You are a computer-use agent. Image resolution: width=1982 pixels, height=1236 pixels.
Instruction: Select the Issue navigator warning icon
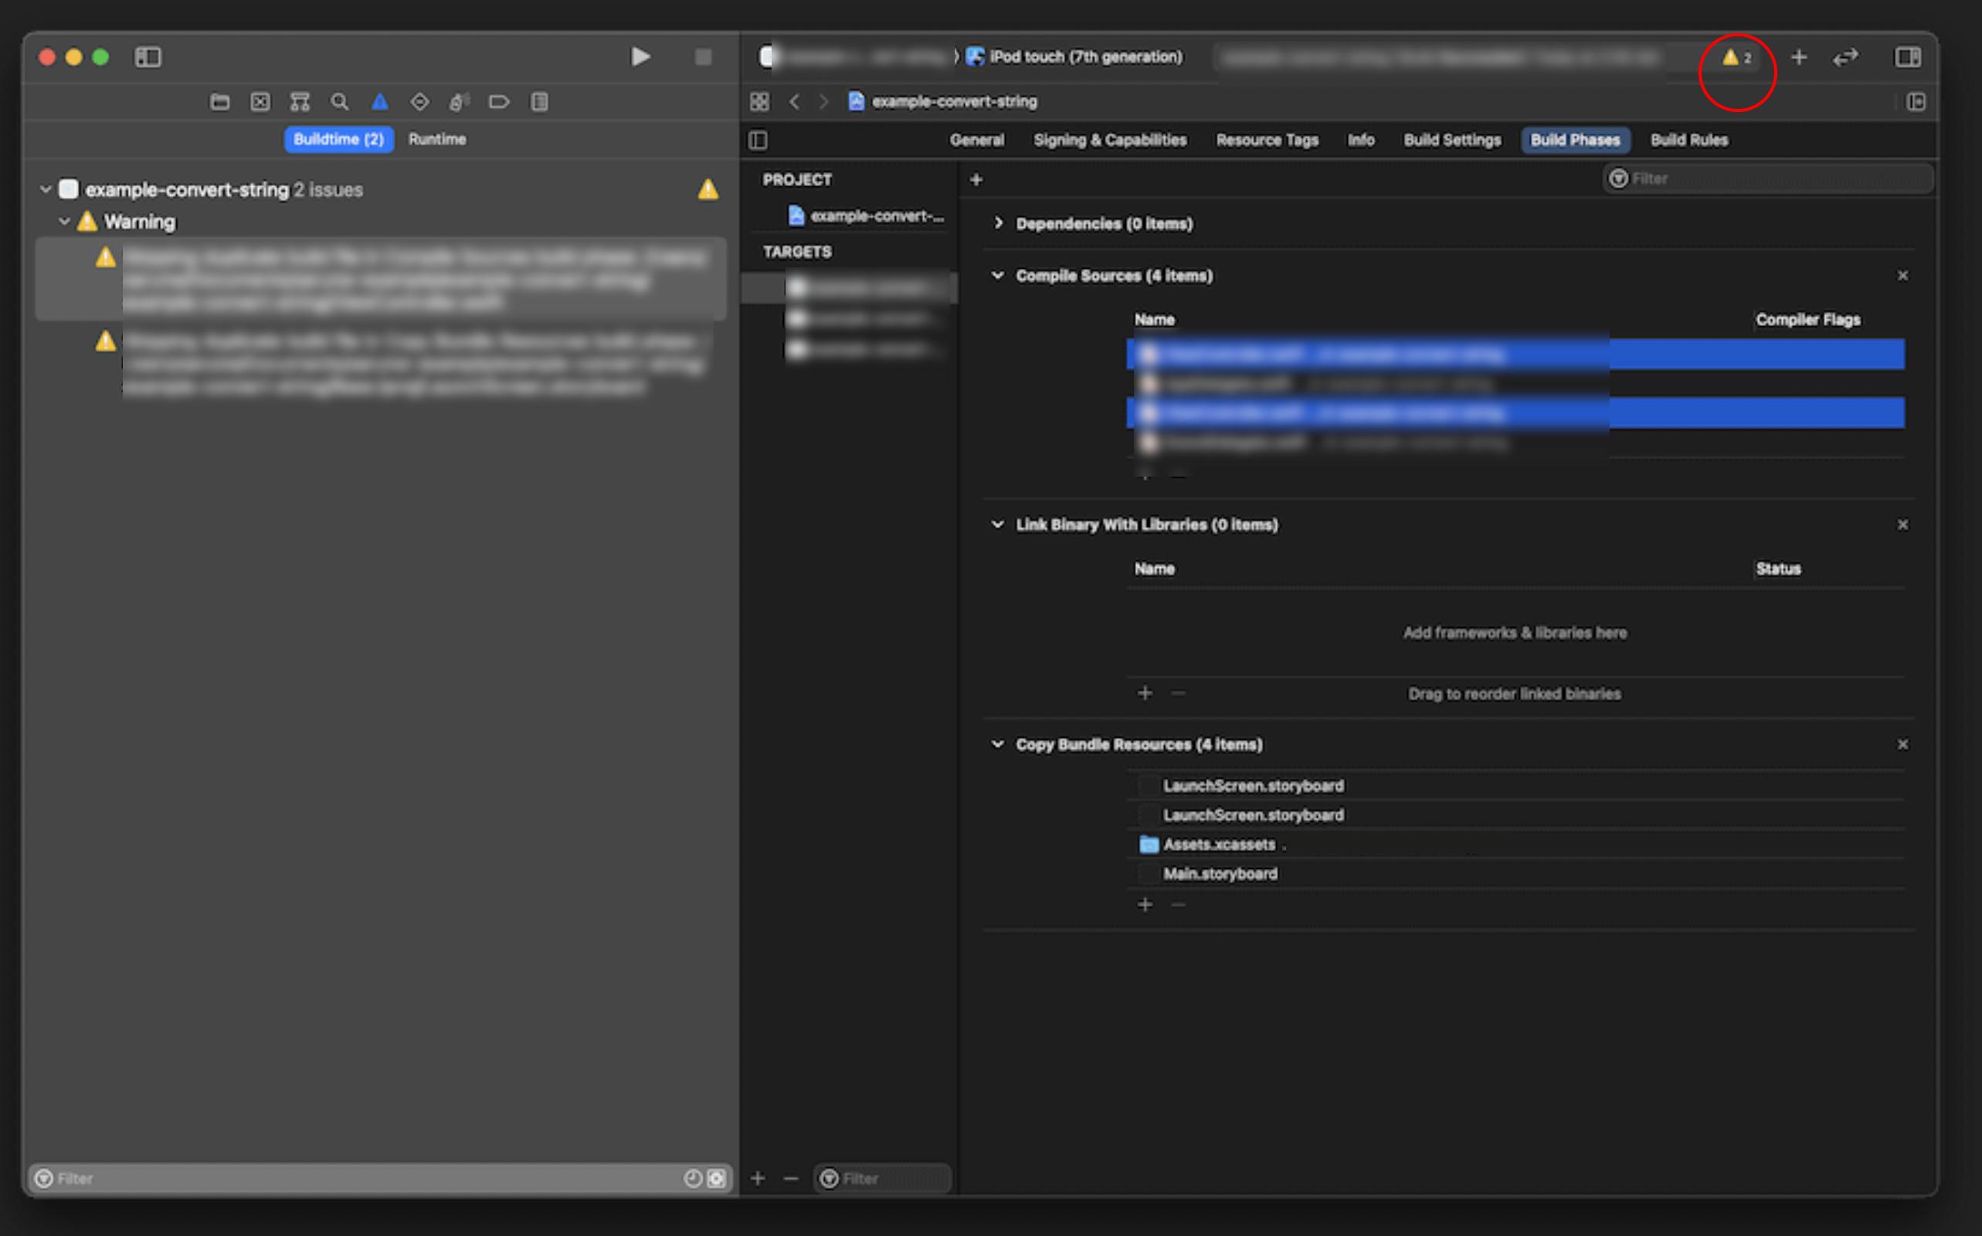(379, 102)
